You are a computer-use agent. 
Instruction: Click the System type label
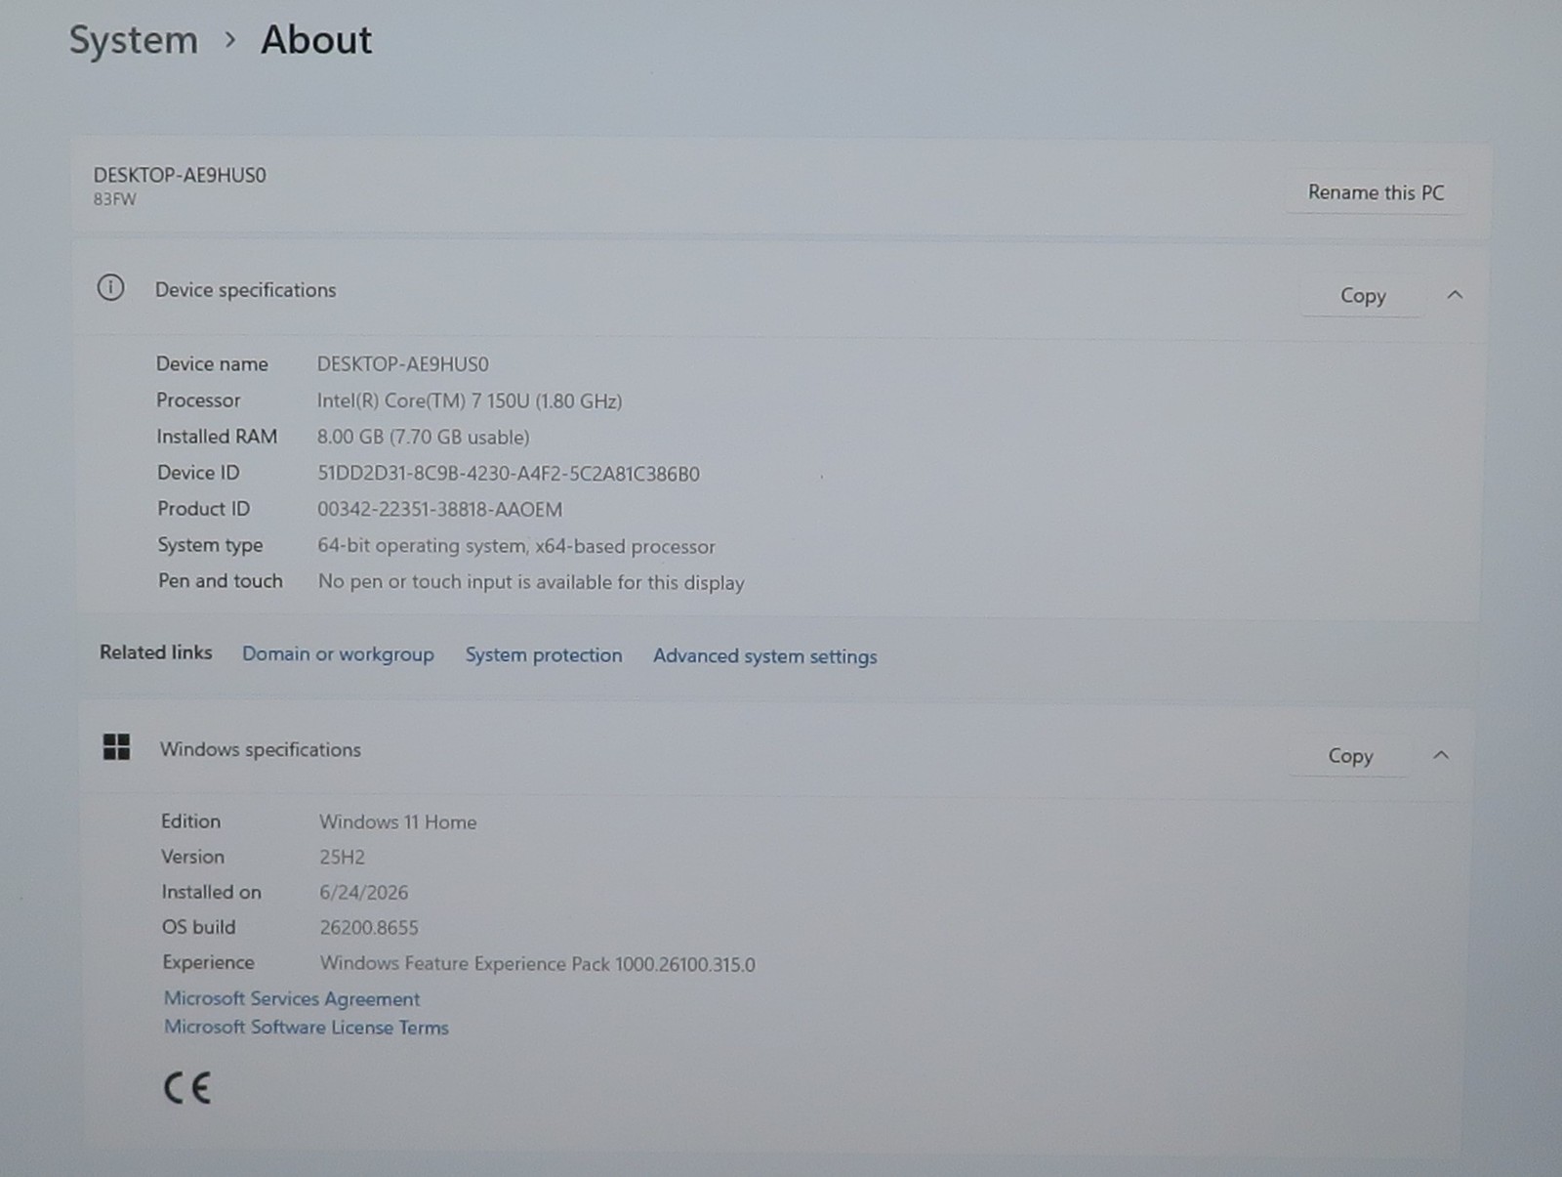tap(210, 545)
